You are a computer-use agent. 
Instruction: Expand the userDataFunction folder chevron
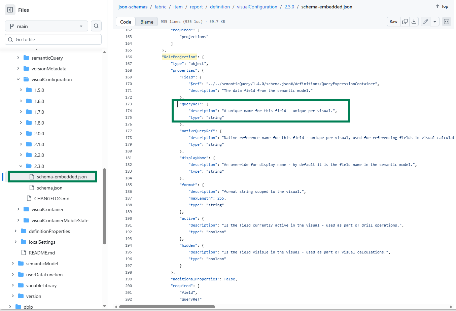(x=13, y=275)
